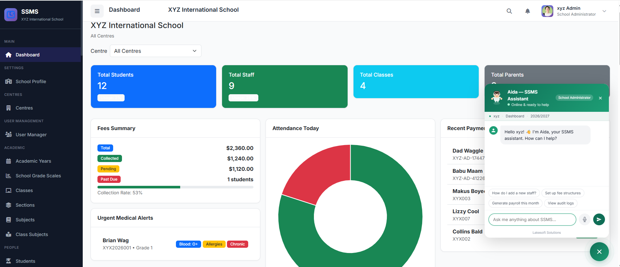Select Lizzy Cool in recent payments
Image resolution: width=620 pixels, height=267 pixels.
point(466,211)
